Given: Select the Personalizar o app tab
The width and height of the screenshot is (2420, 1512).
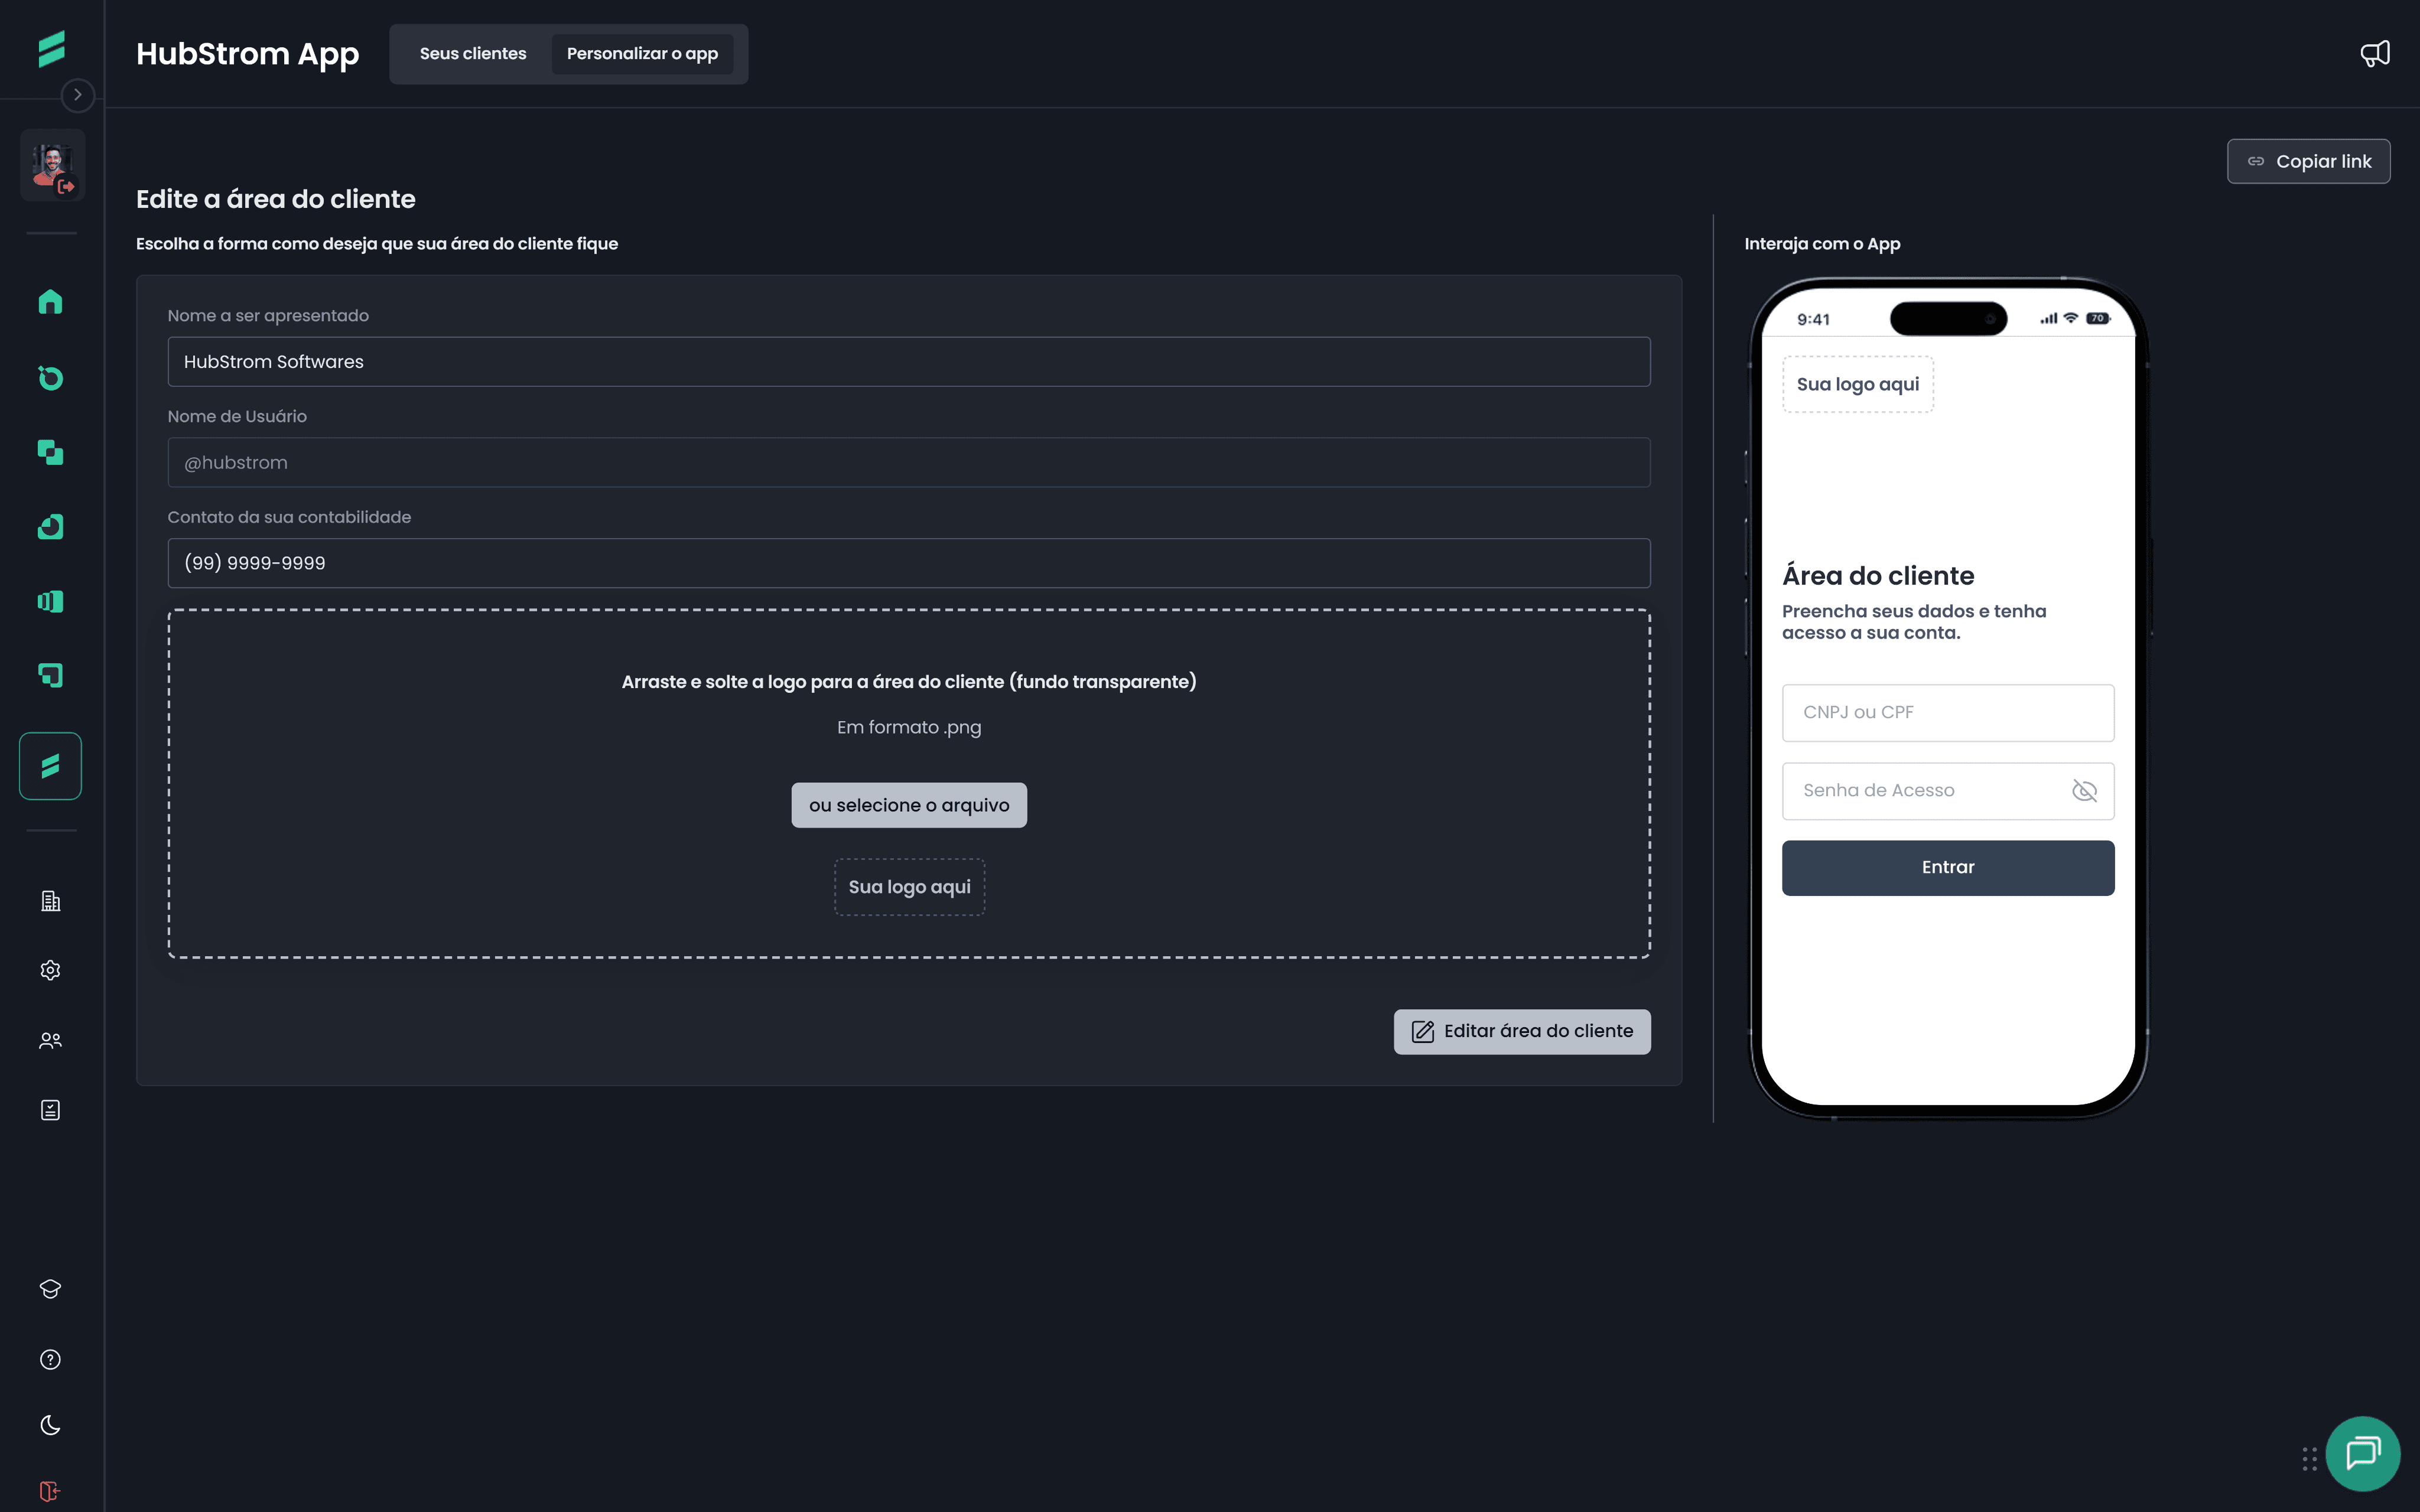Looking at the screenshot, I should (x=642, y=54).
